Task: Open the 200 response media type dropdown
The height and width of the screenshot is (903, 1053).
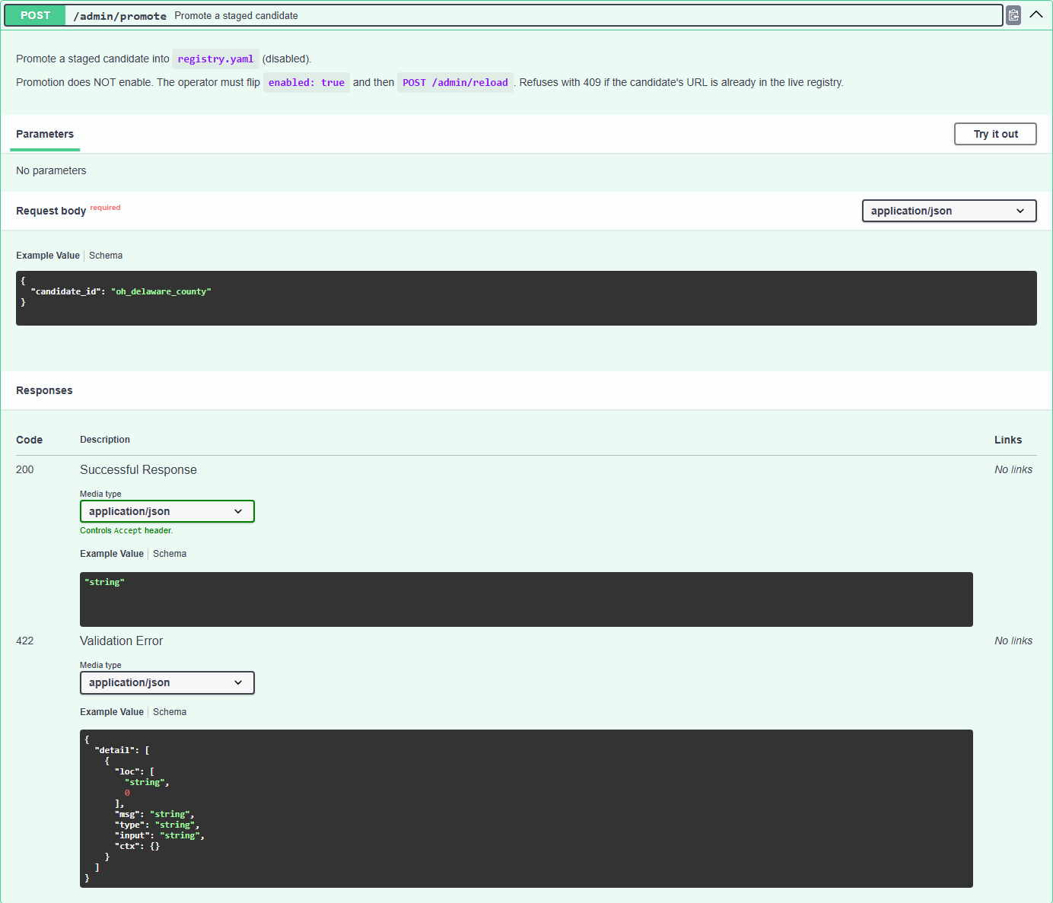Action: coord(167,511)
